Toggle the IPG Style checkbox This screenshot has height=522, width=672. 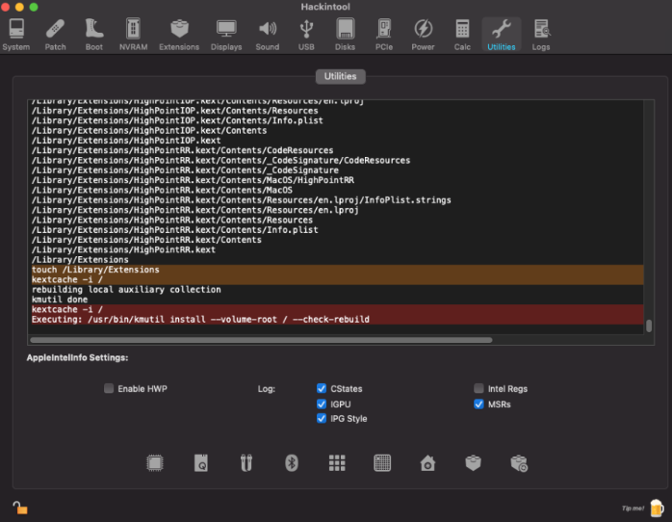click(x=322, y=418)
